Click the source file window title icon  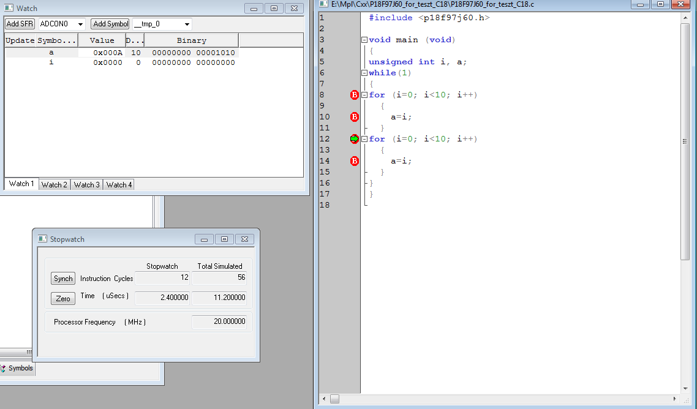pyautogui.click(x=323, y=4)
